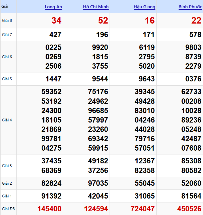This screenshot has width=203, height=215.
Task: Open the Hồ Chí Minh province link
Action: (96, 7)
